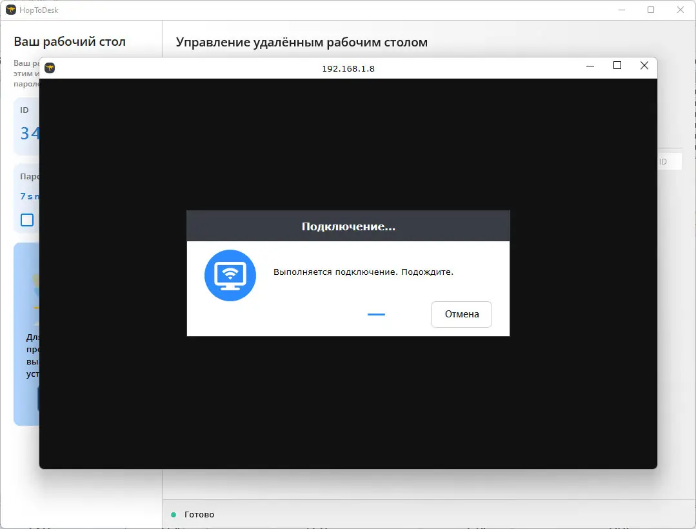
Task: Click the HopToDesk logo in the main title bar
Action: click(11, 10)
